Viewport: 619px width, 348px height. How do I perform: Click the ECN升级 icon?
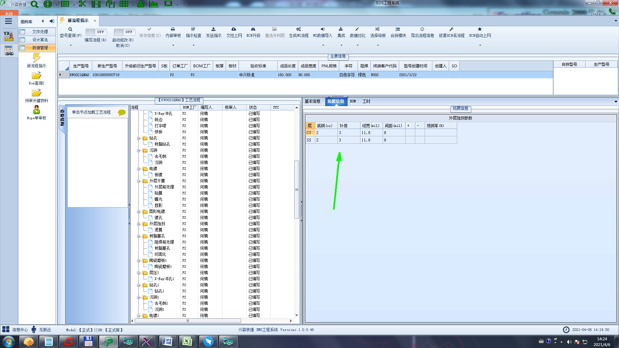pos(253,29)
